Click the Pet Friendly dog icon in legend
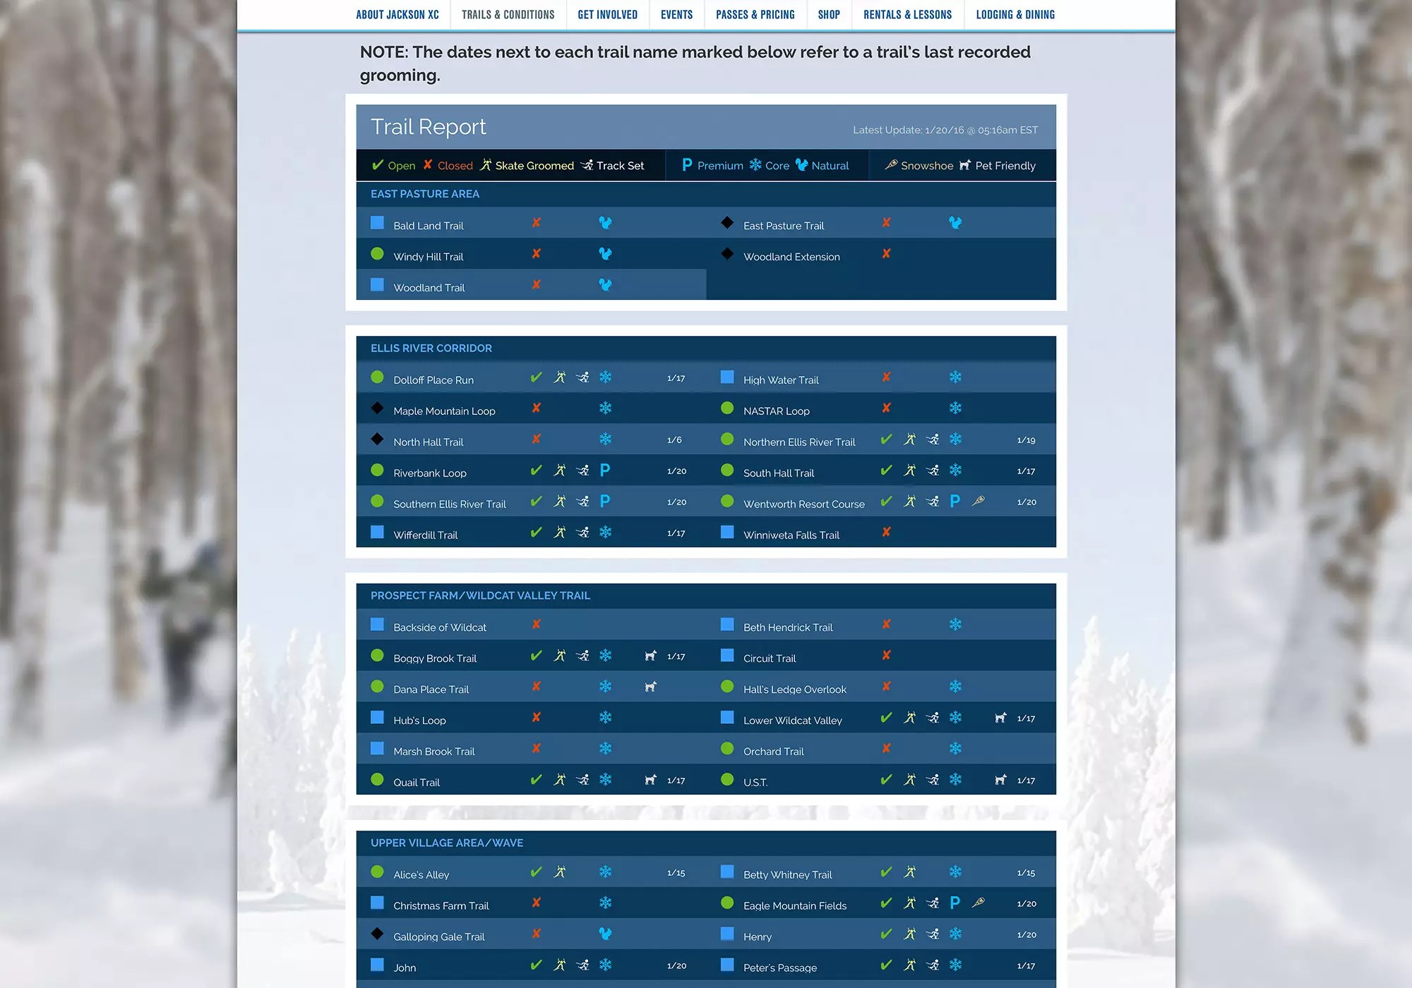 (965, 165)
